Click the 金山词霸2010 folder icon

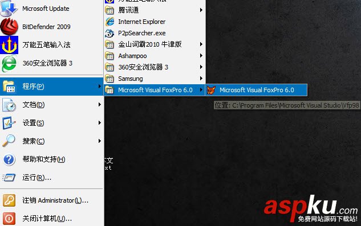coord(109,44)
